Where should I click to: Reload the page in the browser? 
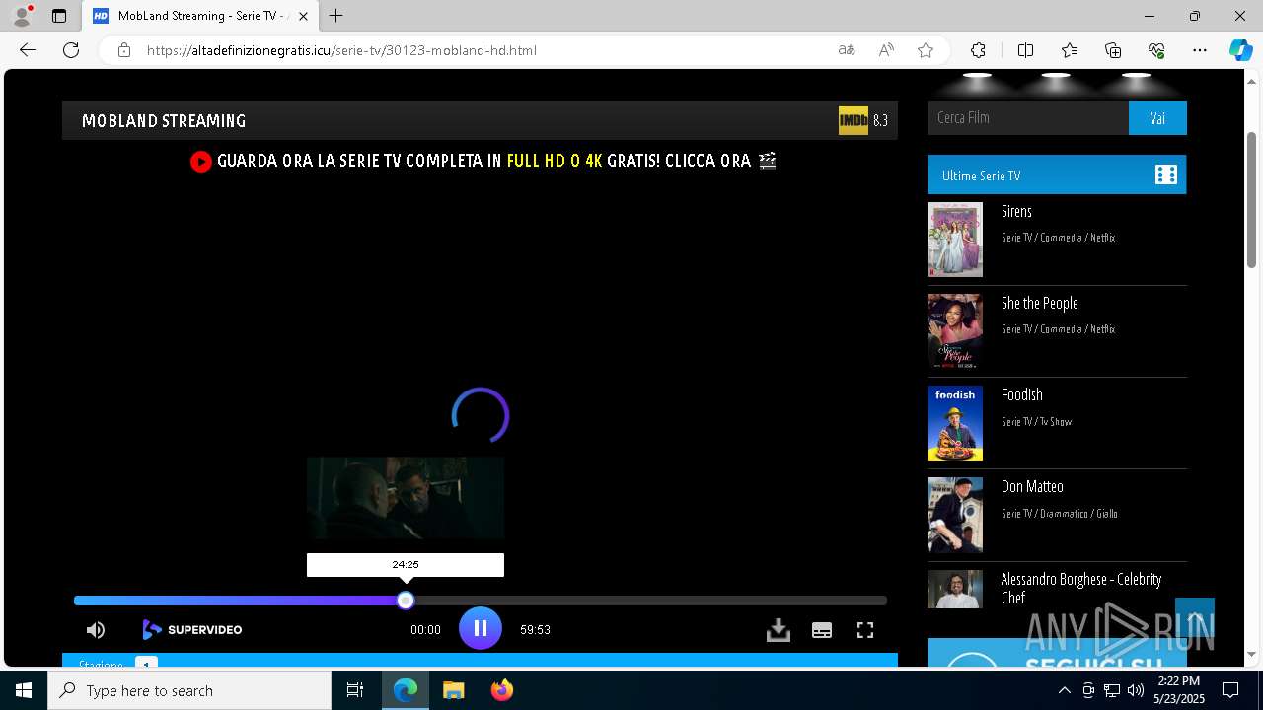pos(71,50)
